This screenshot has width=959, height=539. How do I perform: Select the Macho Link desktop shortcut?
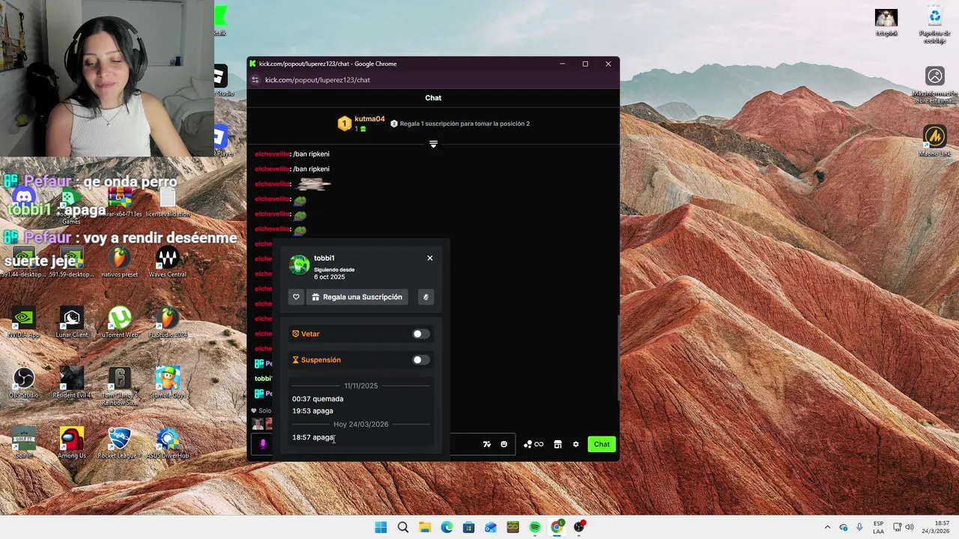click(x=935, y=141)
